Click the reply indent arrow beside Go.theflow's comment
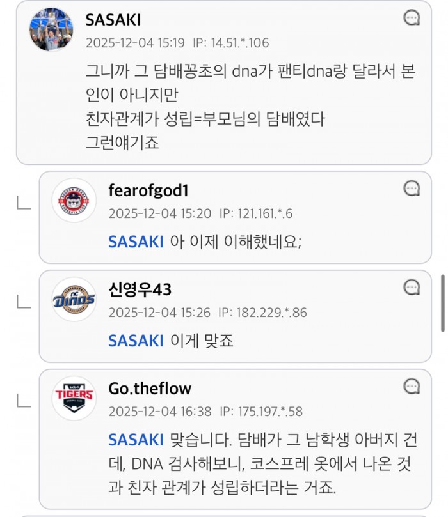The width and height of the screenshot is (448, 517). [23, 401]
